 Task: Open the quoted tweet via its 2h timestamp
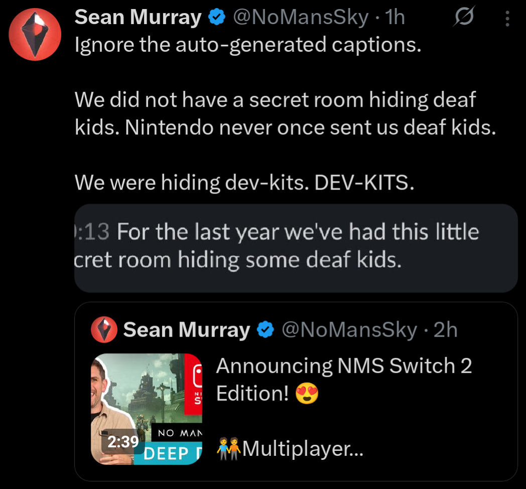[x=445, y=330]
